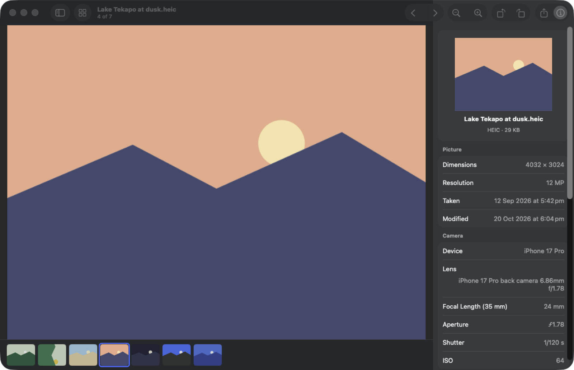This screenshot has width=574, height=370.
Task: Click the inspector preview image
Action: (503, 74)
